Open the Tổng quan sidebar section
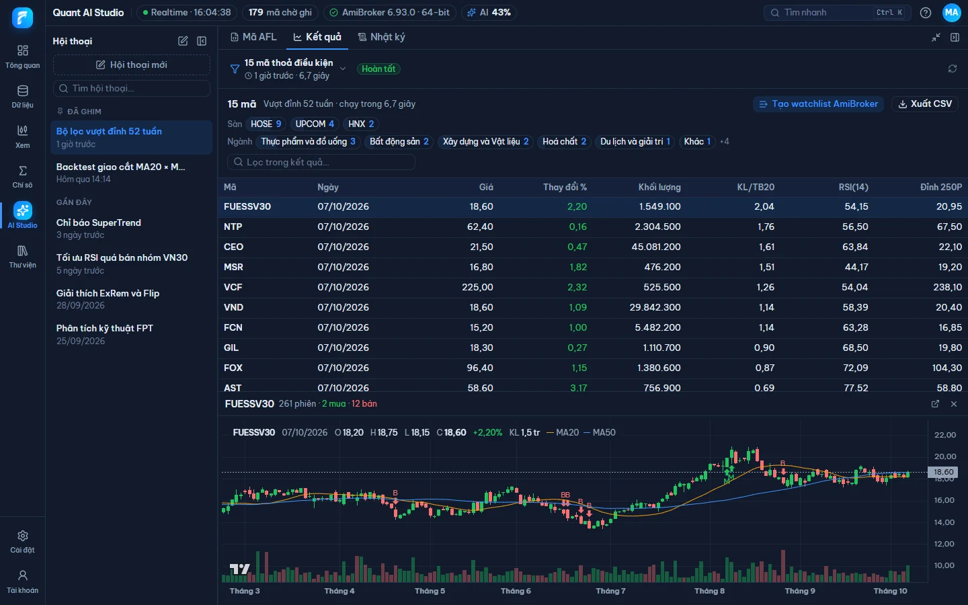This screenshot has height=605, width=968. 22,56
